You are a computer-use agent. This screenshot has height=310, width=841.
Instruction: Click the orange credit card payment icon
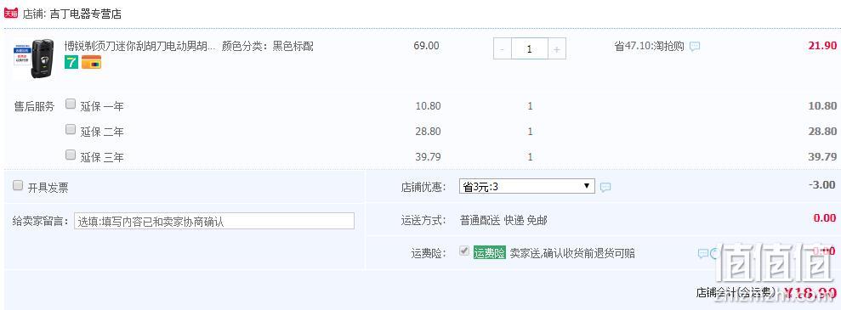91,62
